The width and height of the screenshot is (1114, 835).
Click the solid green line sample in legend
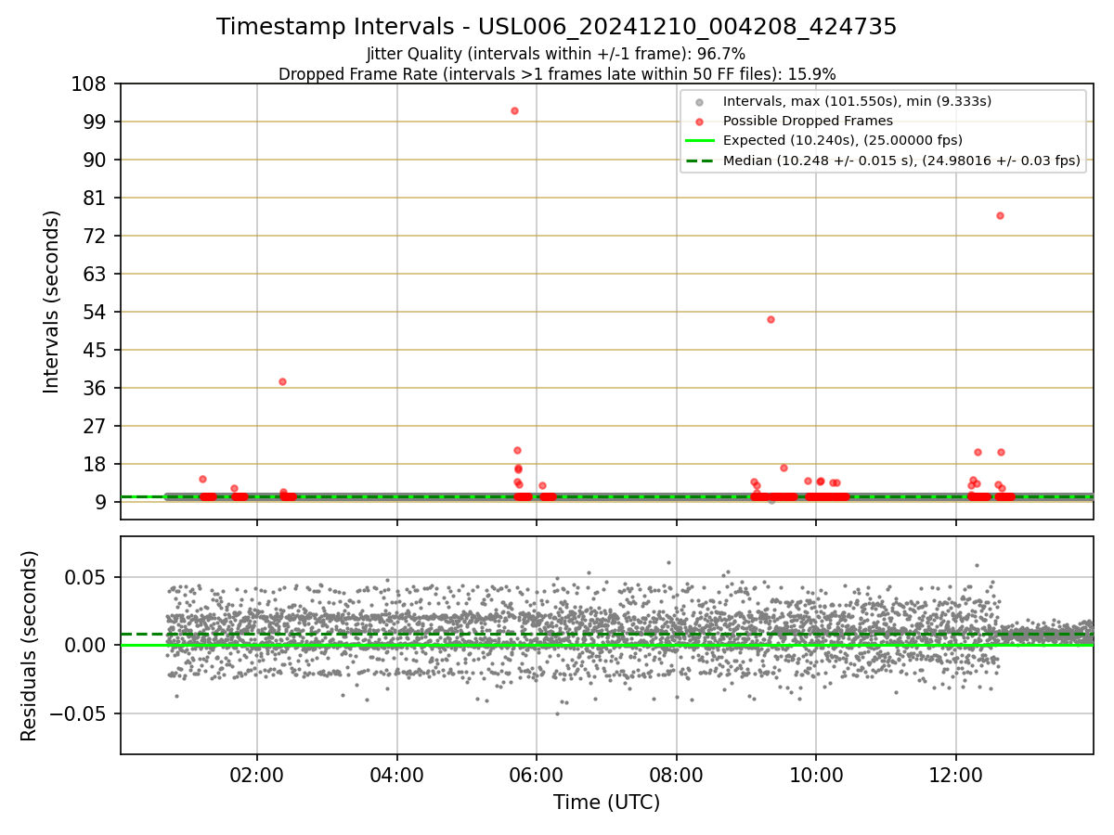pos(700,141)
